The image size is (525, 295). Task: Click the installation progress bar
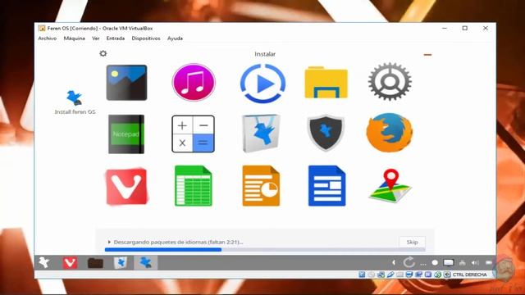click(265, 249)
